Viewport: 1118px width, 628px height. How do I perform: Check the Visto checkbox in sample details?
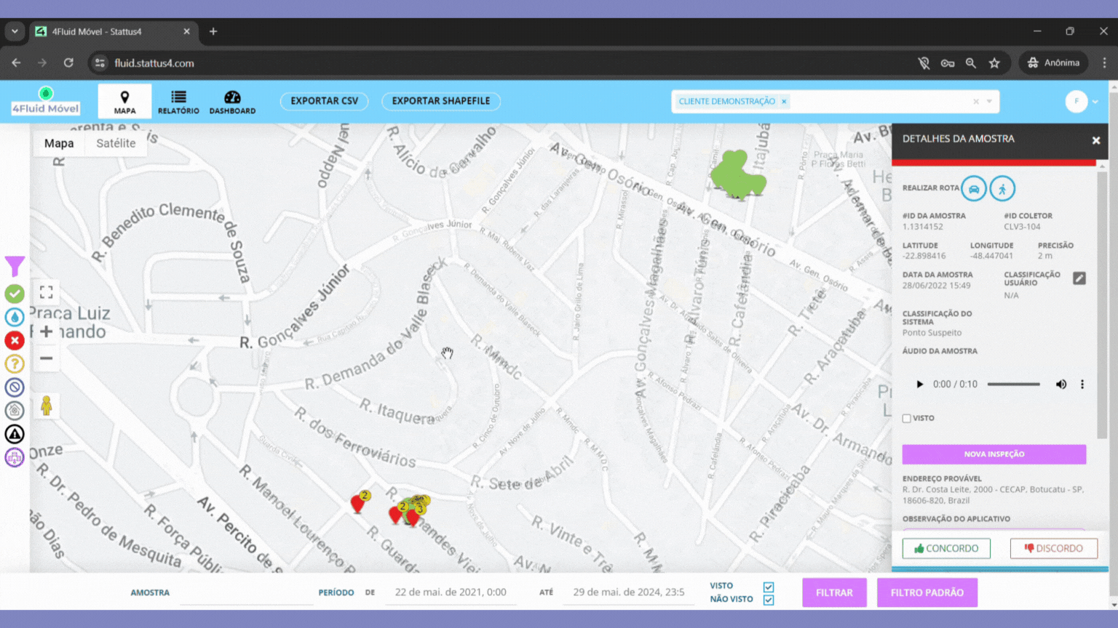click(x=907, y=419)
